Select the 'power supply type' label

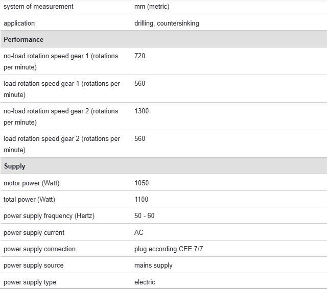30,282
